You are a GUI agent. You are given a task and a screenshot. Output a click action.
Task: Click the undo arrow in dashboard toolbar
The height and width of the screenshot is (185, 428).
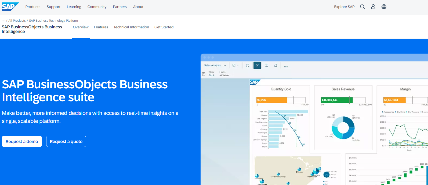pos(267,65)
